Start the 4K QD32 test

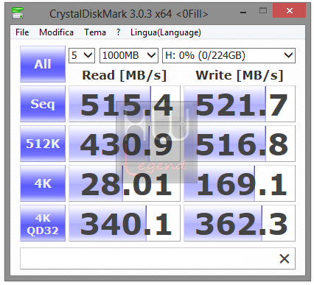pos(43,223)
